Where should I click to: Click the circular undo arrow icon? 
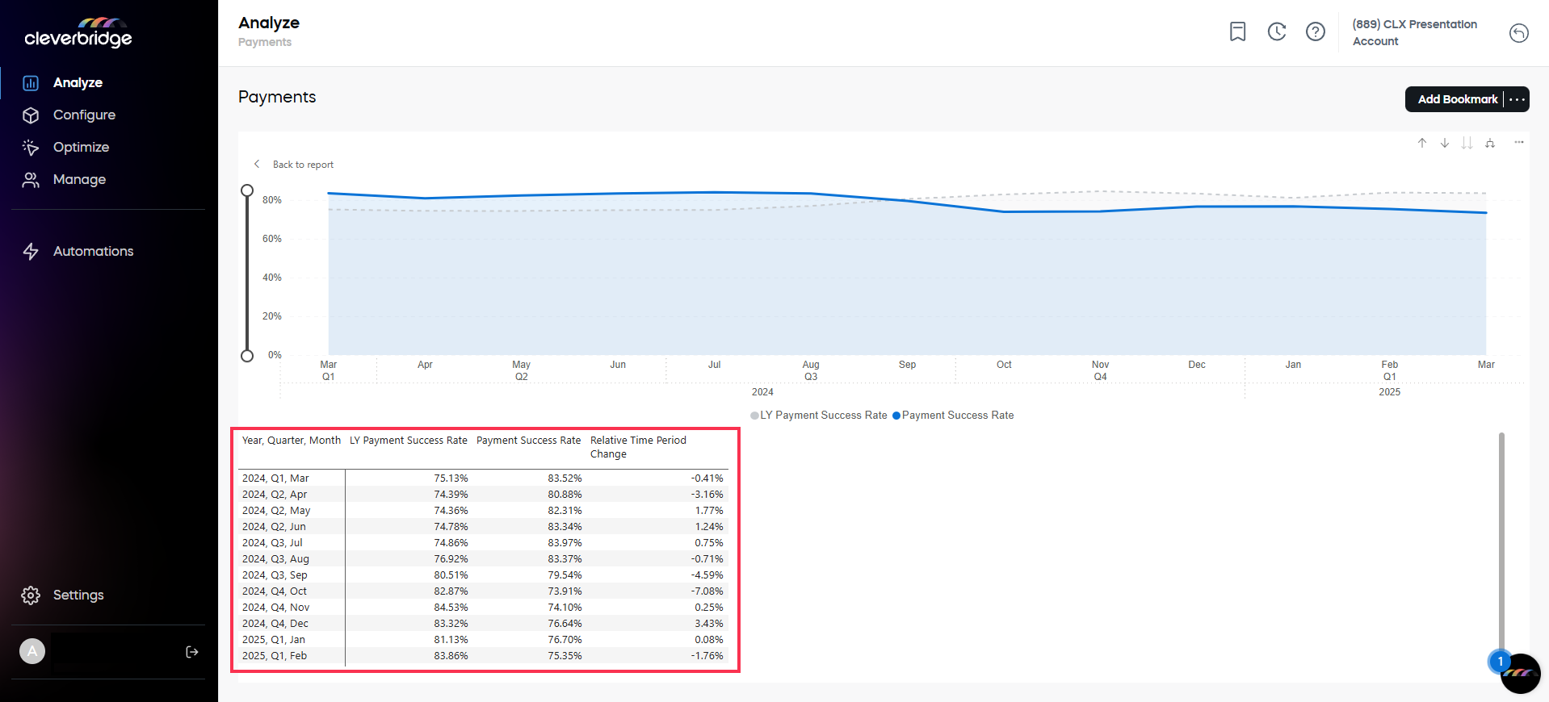1518,33
